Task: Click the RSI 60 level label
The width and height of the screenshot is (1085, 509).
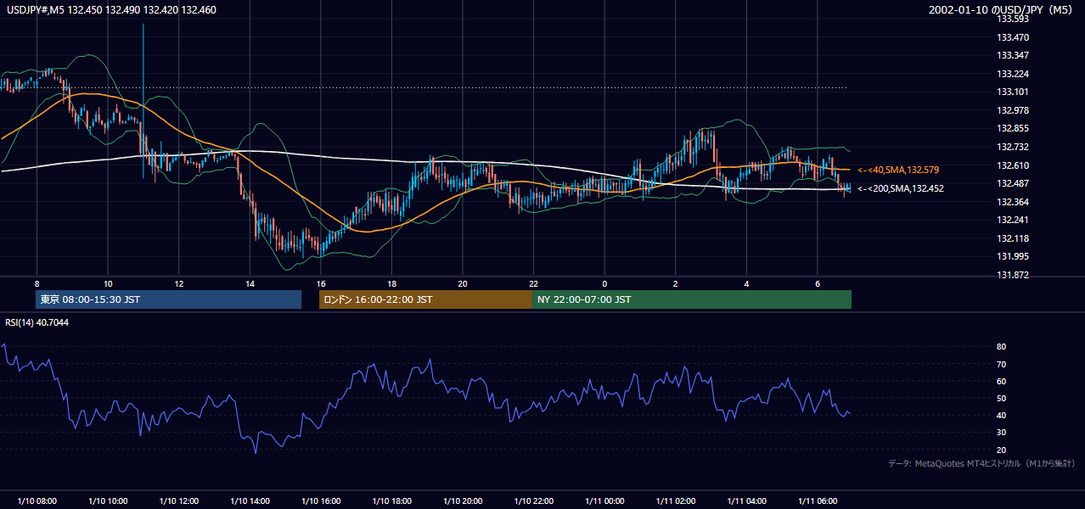Action: pyautogui.click(x=1001, y=381)
